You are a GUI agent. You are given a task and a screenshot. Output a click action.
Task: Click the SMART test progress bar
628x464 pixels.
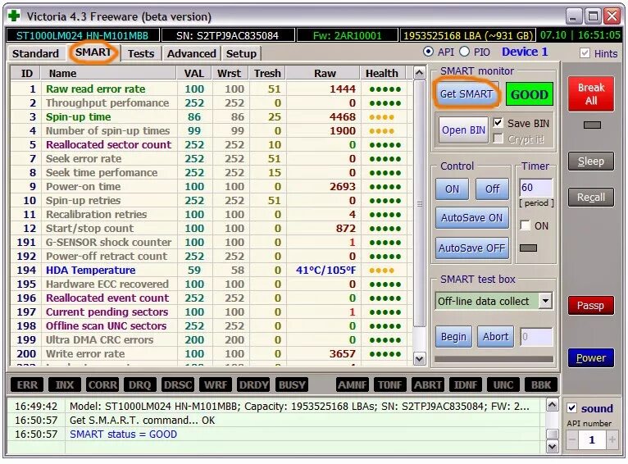coord(494,359)
